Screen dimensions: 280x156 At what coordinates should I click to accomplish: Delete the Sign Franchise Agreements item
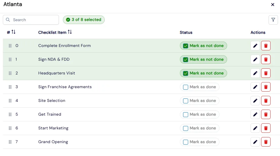coord(266,87)
